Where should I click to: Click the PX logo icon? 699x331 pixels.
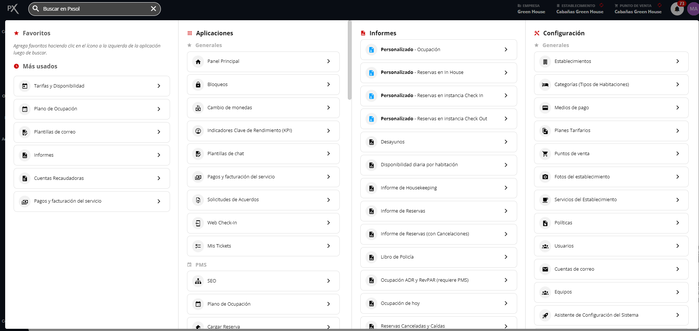(x=13, y=9)
